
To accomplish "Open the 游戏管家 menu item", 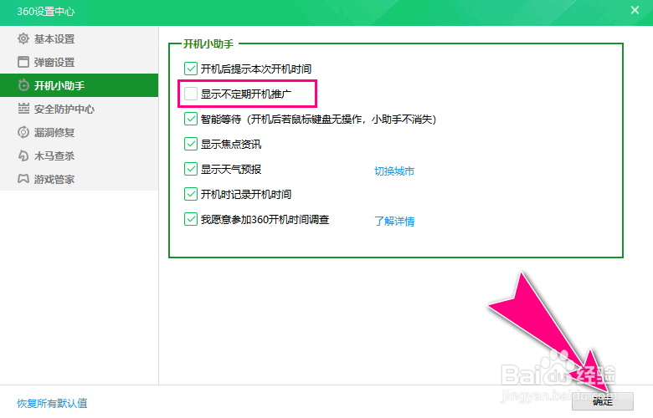I will pyautogui.click(x=80, y=179).
